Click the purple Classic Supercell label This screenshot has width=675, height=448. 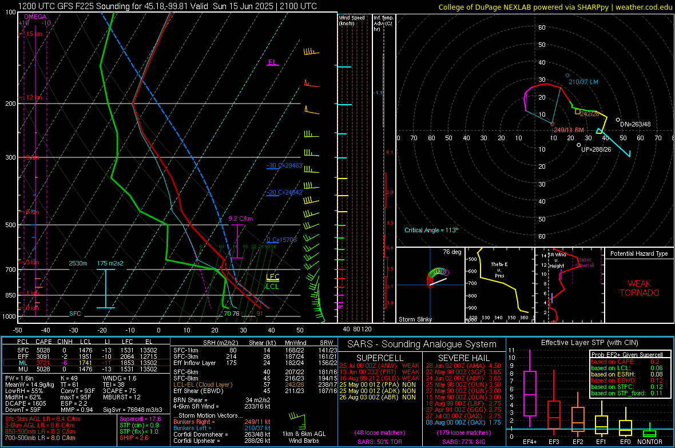[585, 263]
